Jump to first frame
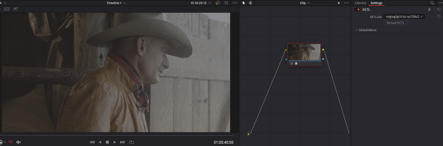Screen dimensions: 443x146 (x=92, y=142)
